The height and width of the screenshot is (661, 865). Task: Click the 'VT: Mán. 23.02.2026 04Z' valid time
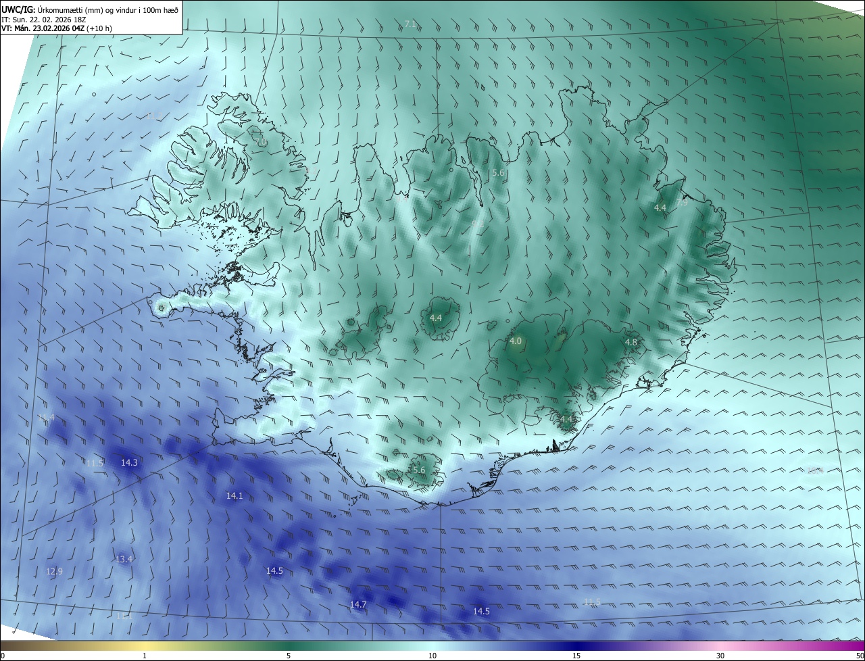(x=57, y=28)
